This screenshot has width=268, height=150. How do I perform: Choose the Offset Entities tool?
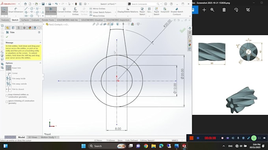75,11
